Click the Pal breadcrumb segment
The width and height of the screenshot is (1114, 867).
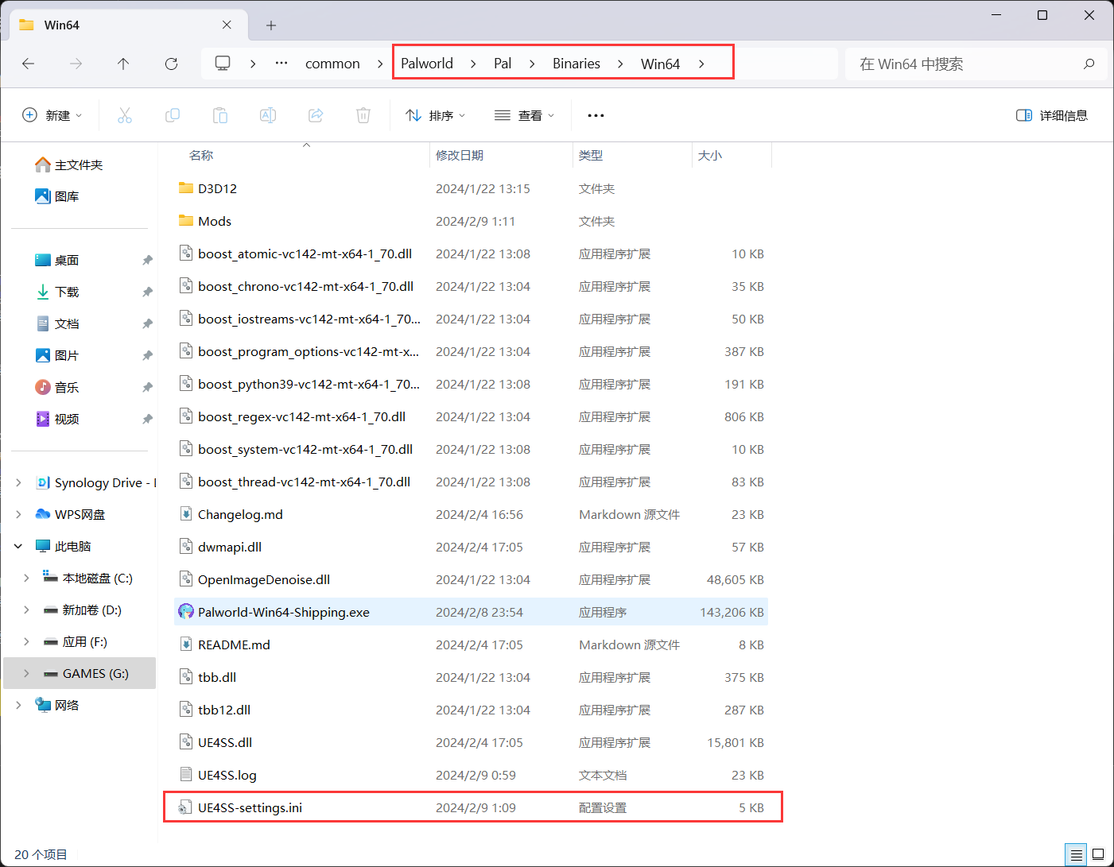click(x=503, y=64)
